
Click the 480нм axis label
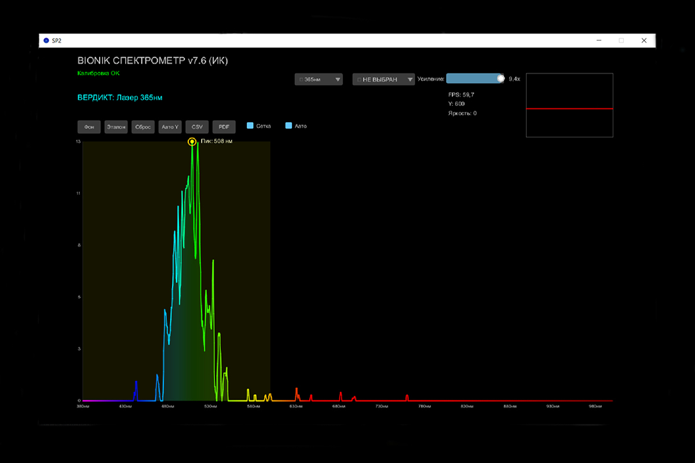167,407
